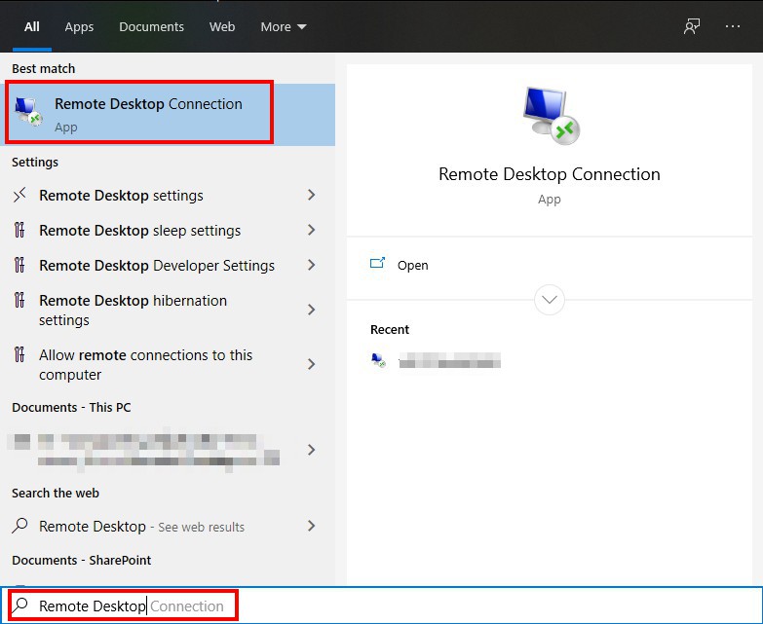
Task: Open the blurred document result under This PC
Action: (168, 450)
